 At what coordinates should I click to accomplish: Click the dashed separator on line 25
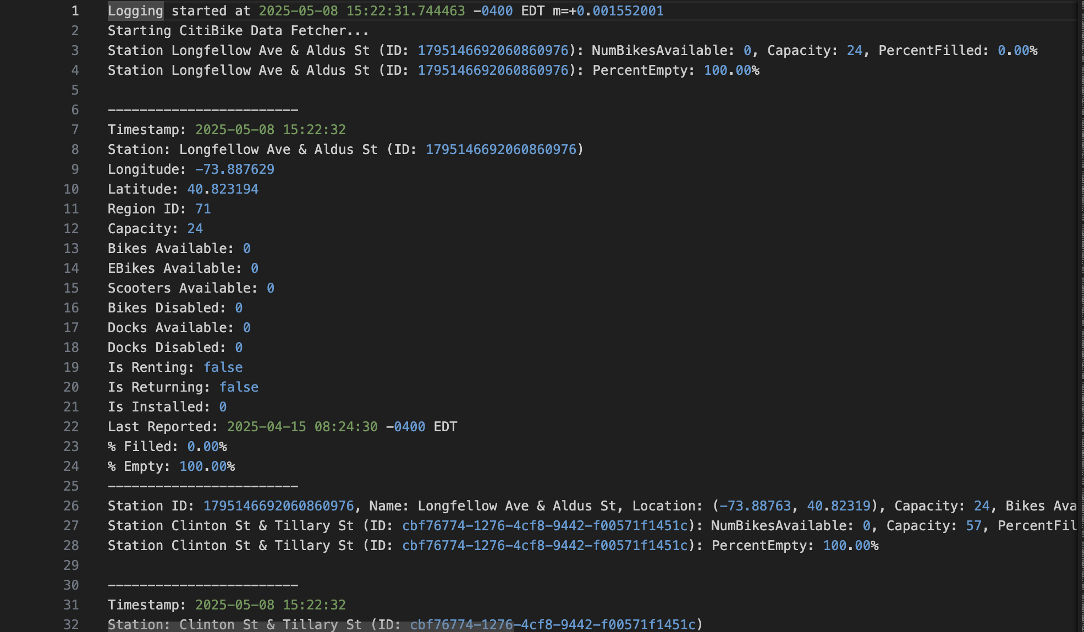pos(203,486)
